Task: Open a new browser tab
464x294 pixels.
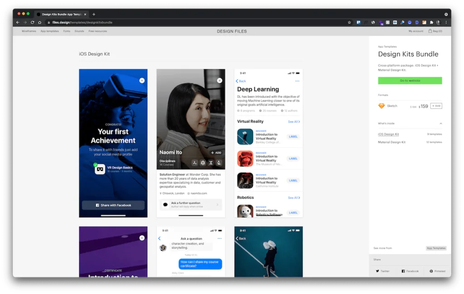Action: coord(94,14)
